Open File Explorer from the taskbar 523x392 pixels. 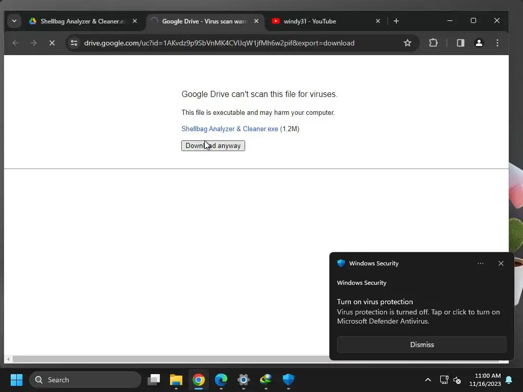coord(176,380)
